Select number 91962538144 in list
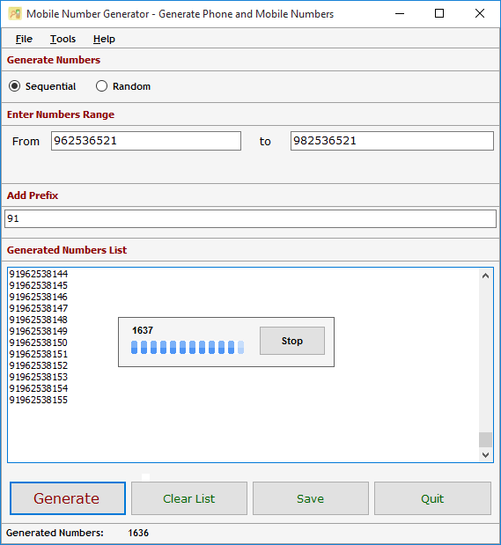The image size is (501, 545). coord(39,274)
